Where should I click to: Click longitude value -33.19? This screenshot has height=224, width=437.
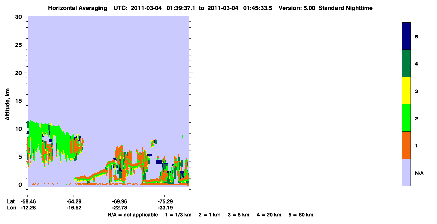coord(165,208)
